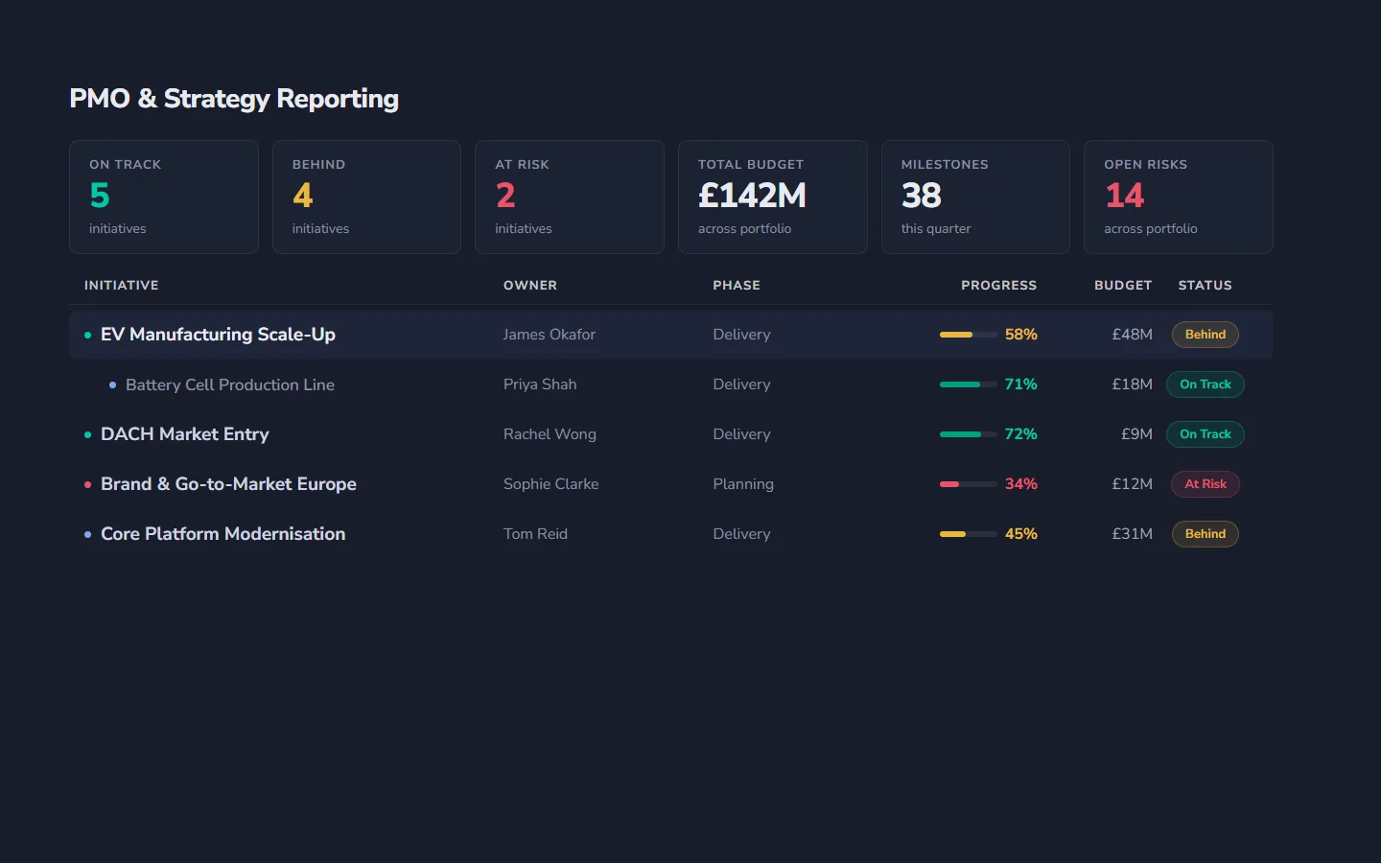This screenshot has height=863, width=1381.
Task: Click the Battery Cell Production Line bullet dot
Action: (112, 385)
